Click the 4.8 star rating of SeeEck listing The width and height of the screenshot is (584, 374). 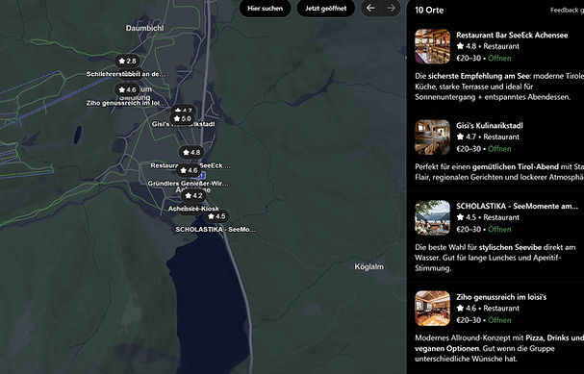[467, 46]
